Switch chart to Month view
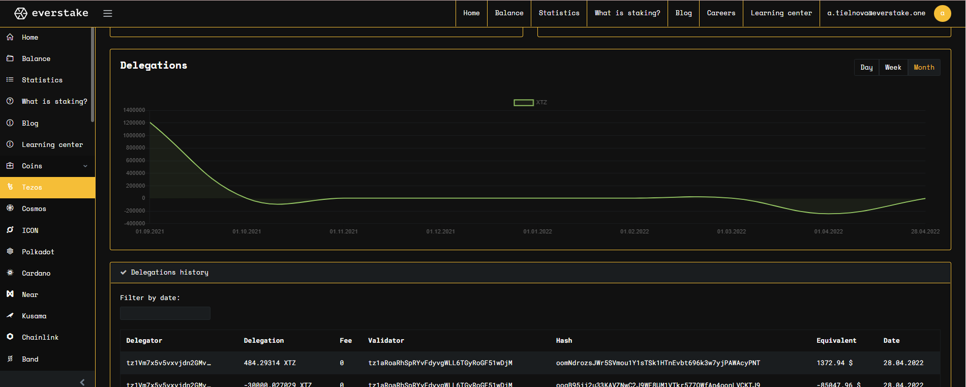The height and width of the screenshot is (387, 966). click(924, 68)
